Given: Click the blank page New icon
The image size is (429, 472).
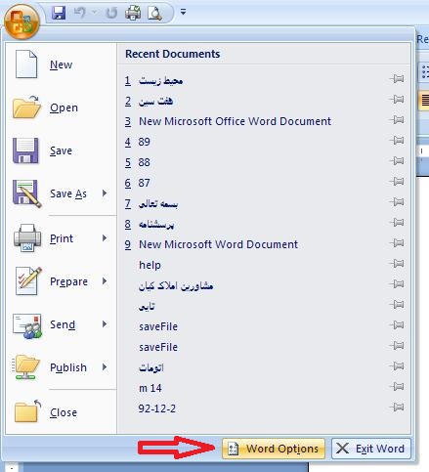Looking at the screenshot, I should tap(26, 64).
